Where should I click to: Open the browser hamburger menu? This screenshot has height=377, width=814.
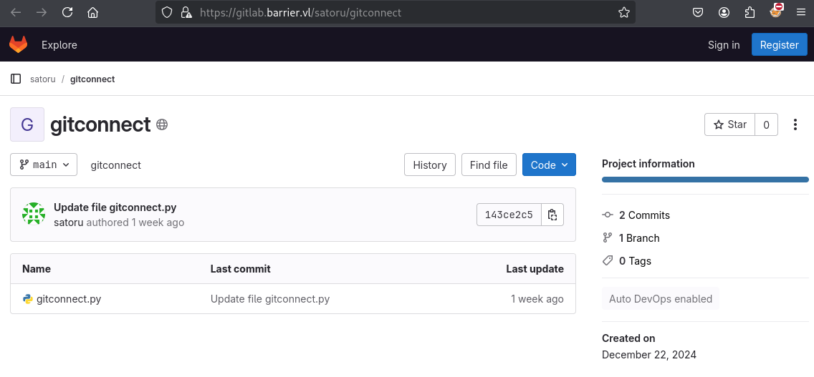[801, 12]
